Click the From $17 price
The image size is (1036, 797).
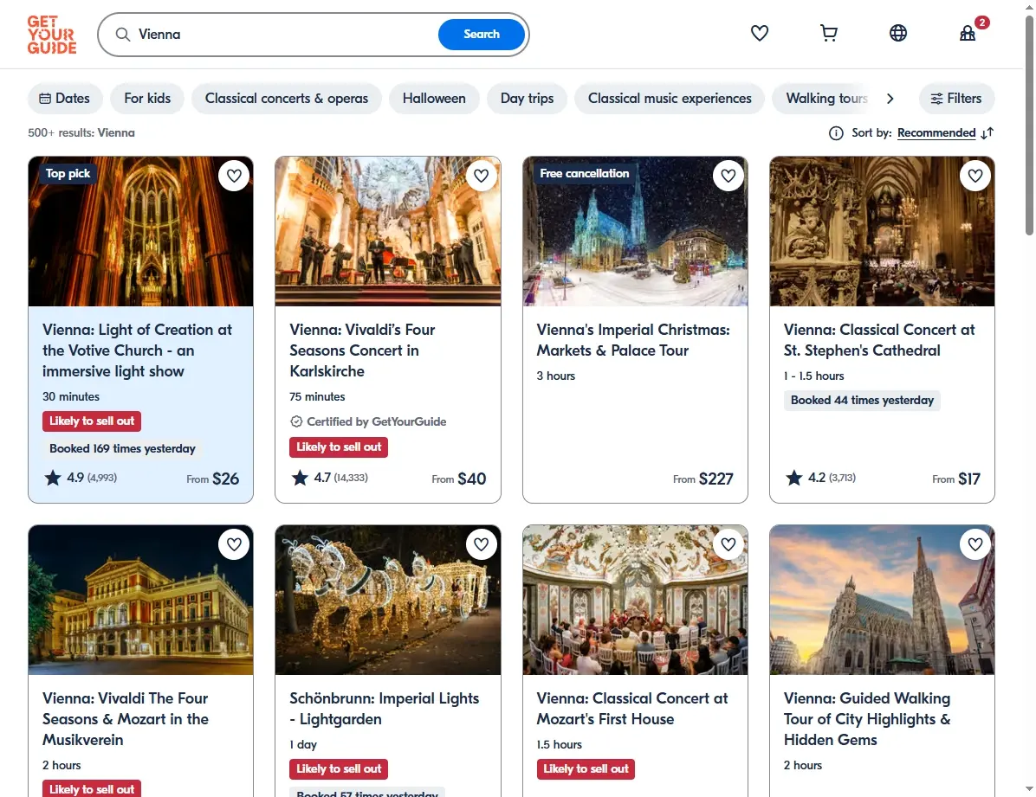coord(956,479)
